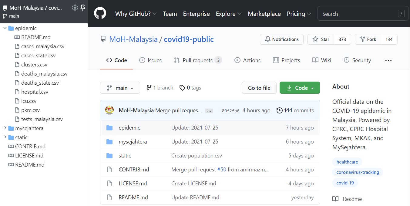The height and width of the screenshot is (206, 410).
Task: Star the covid19-public repository
Action: [321, 39]
